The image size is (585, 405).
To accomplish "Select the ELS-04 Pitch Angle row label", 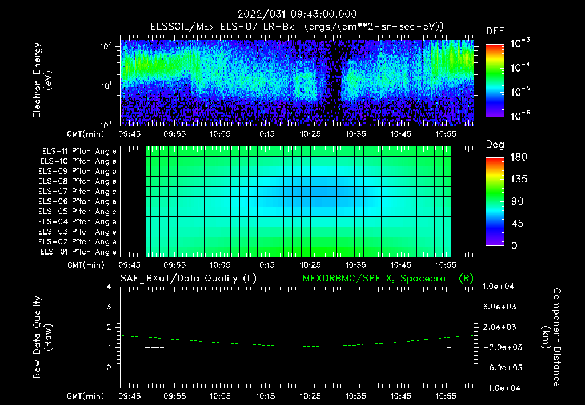I will [77, 221].
